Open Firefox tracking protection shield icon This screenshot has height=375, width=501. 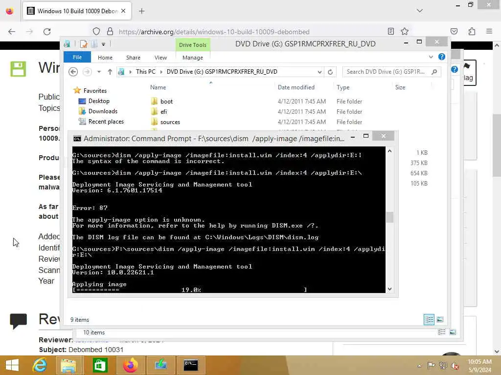[x=96, y=32]
